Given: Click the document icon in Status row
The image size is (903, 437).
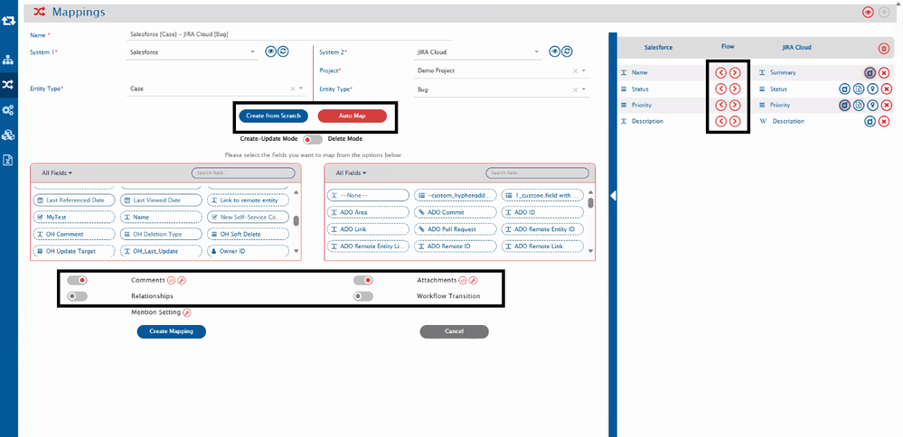Looking at the screenshot, I should coord(859,88).
